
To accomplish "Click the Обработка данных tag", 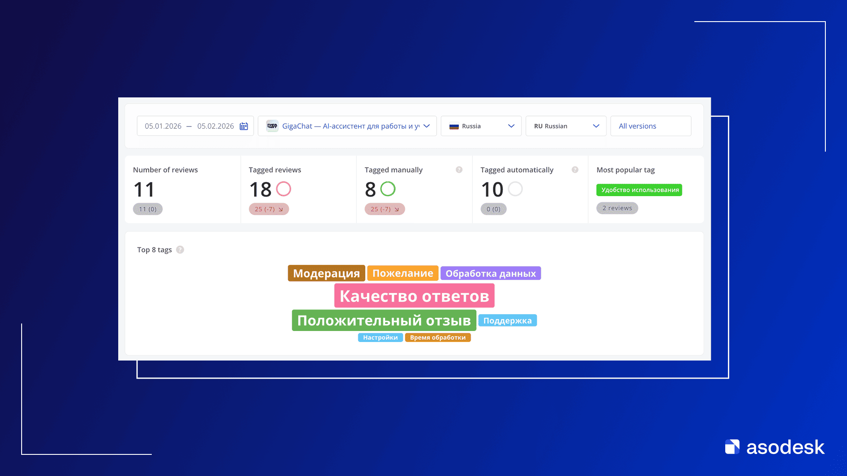I will pyautogui.click(x=490, y=273).
